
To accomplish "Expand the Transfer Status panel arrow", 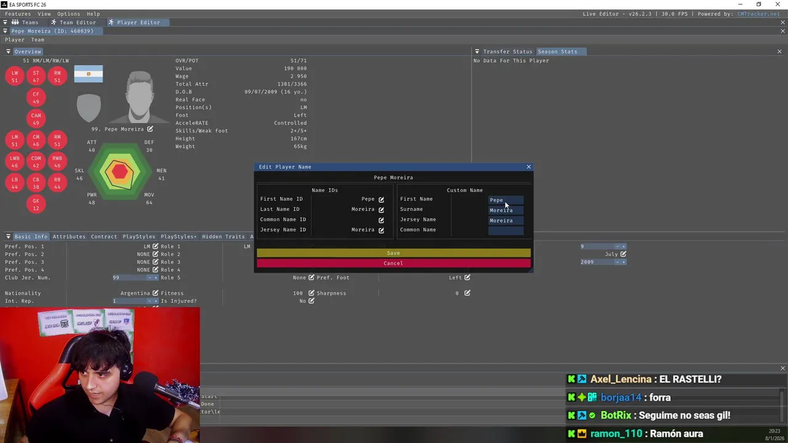I will [x=476, y=52].
